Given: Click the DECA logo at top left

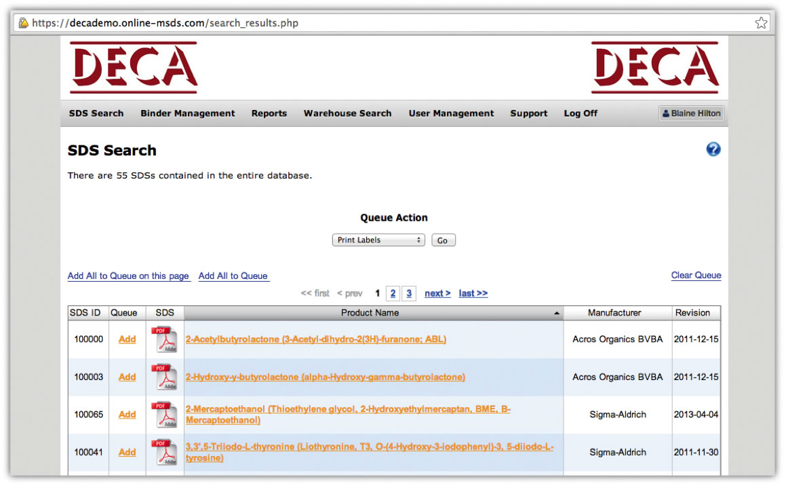Looking at the screenshot, I should (134, 67).
